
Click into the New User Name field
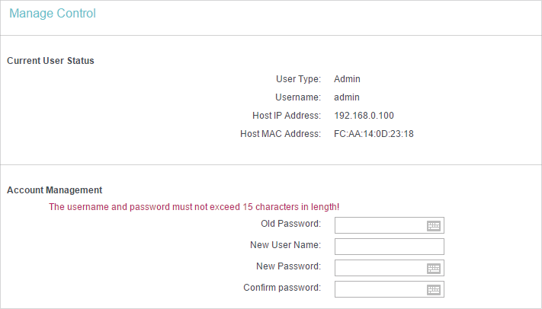(x=390, y=247)
